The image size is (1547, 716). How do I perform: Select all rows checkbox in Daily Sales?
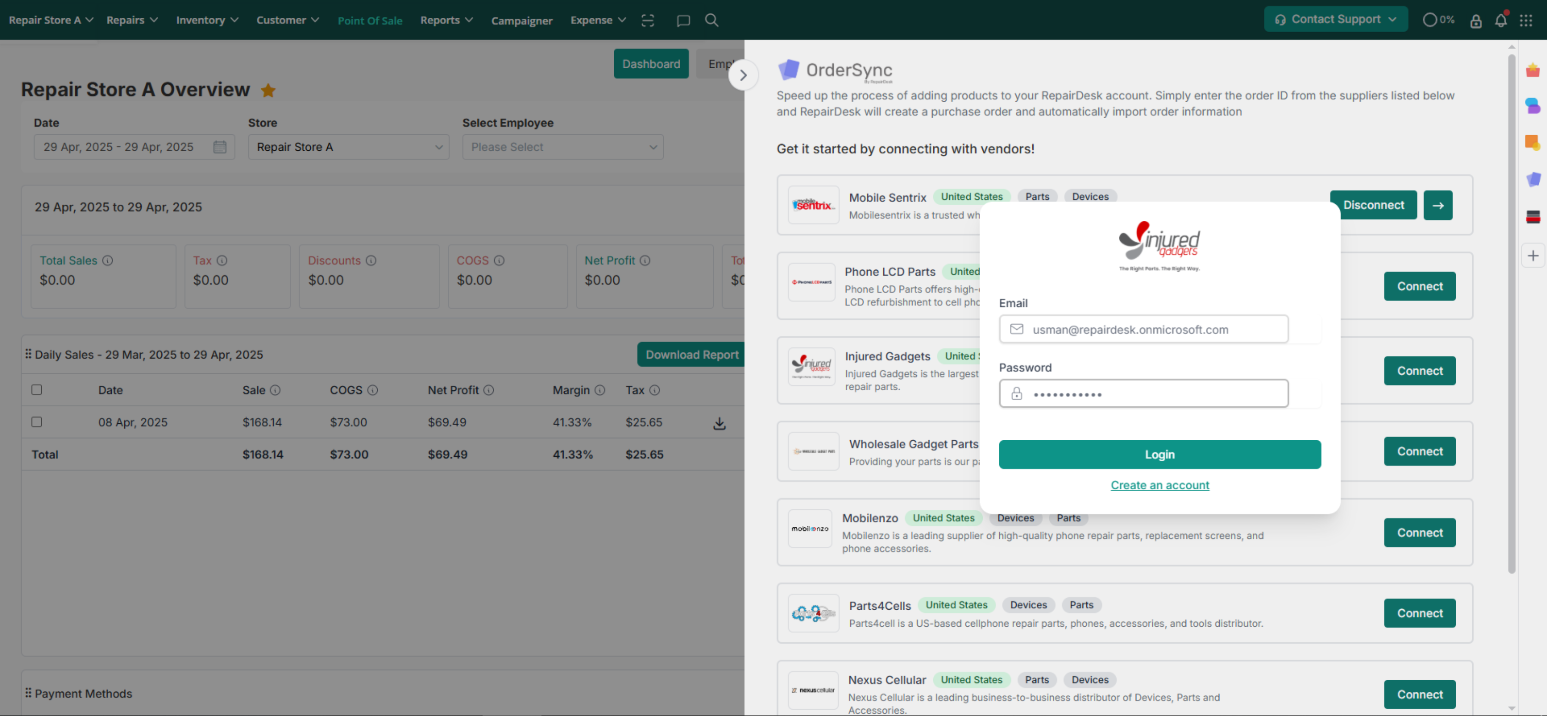pos(37,390)
